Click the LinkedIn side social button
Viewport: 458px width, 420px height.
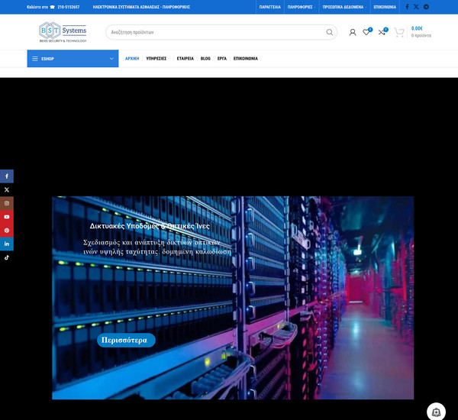coord(7,244)
